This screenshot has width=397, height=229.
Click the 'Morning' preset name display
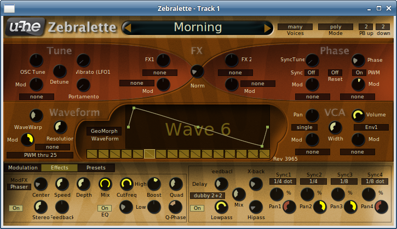pyautogui.click(x=198, y=27)
